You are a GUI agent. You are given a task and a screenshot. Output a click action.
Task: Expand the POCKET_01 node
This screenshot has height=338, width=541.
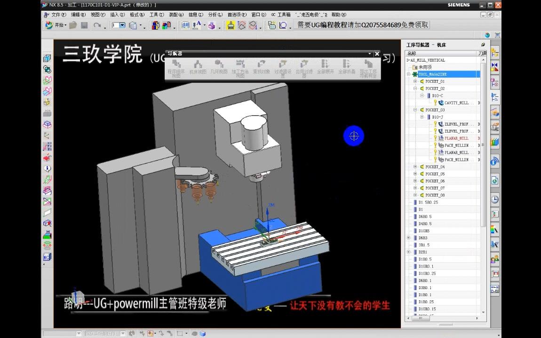click(415, 81)
